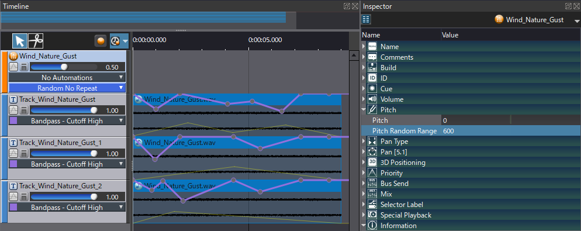Click the Bus Send icon
This screenshot has height=231, width=581.
[372, 183]
